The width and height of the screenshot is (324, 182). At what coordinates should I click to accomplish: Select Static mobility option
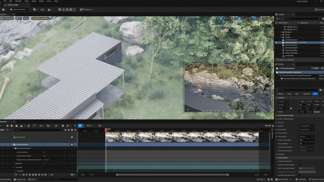[302, 112]
